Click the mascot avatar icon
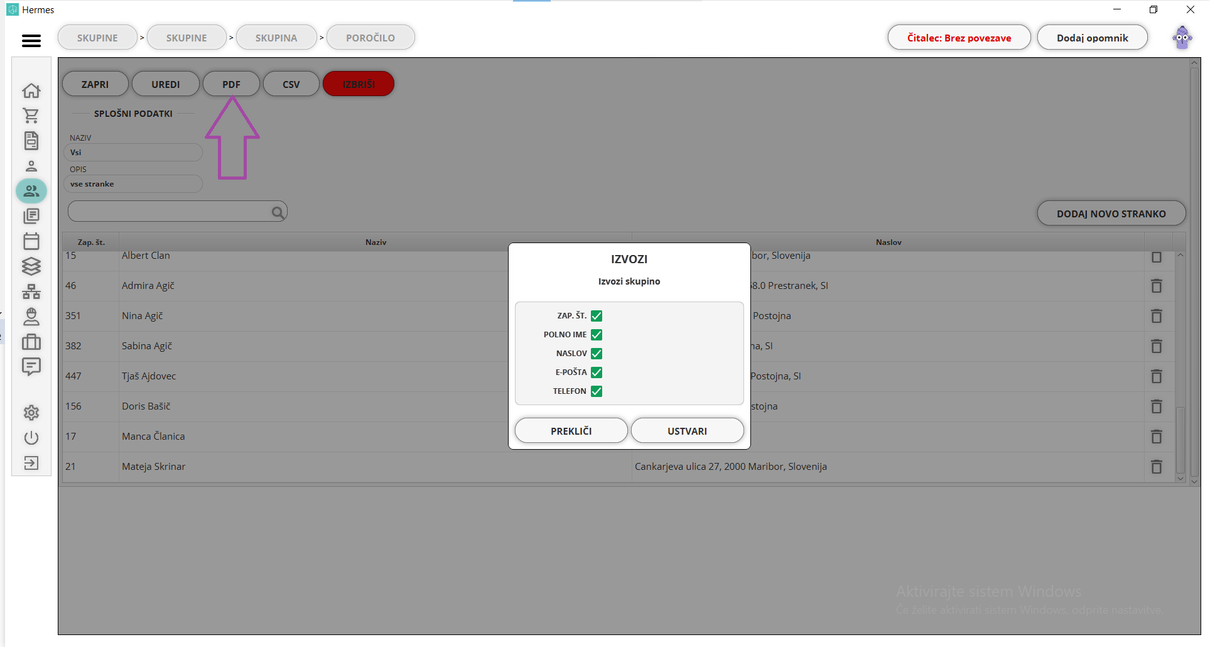 [x=1182, y=38]
